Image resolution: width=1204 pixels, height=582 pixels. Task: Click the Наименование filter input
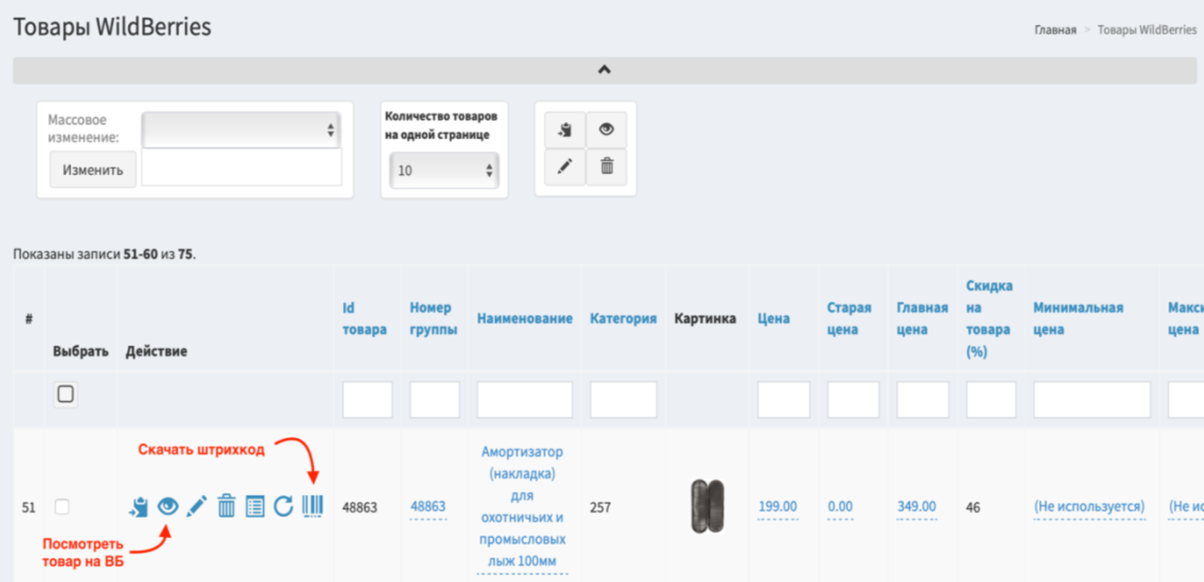click(x=525, y=400)
